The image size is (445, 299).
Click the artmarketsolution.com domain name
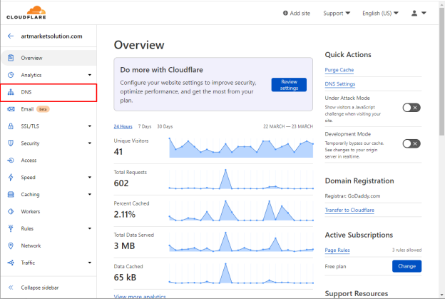[x=51, y=36]
